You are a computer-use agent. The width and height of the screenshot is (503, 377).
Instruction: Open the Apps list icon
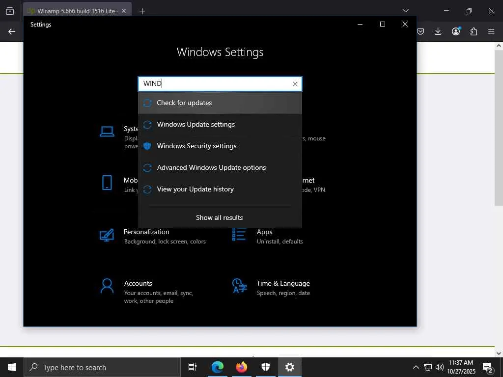(239, 234)
